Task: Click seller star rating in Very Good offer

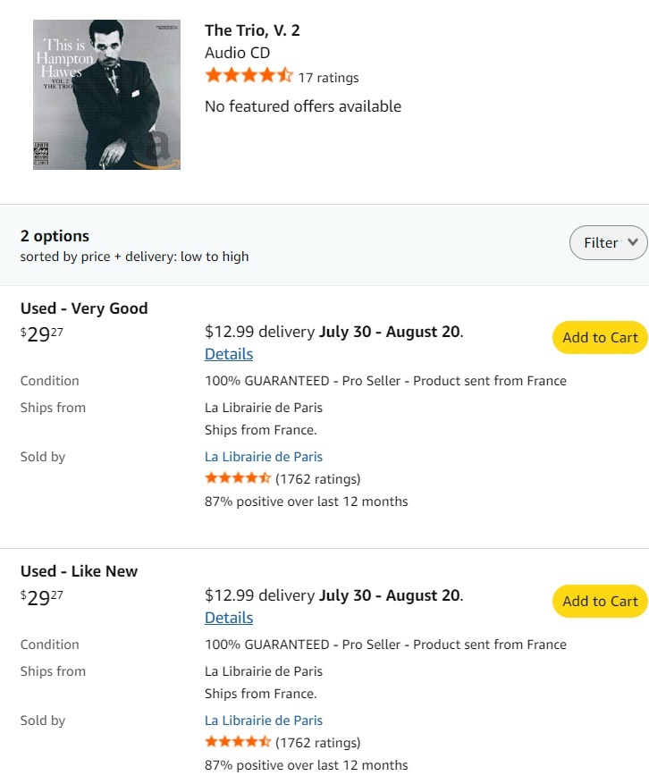Action: point(238,479)
